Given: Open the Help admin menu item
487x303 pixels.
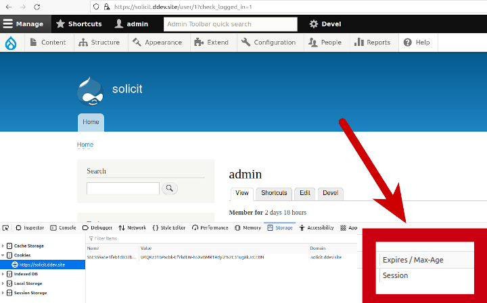Looking at the screenshot, I should [x=417, y=43].
